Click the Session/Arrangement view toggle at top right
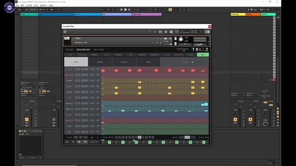 click(x=278, y=18)
